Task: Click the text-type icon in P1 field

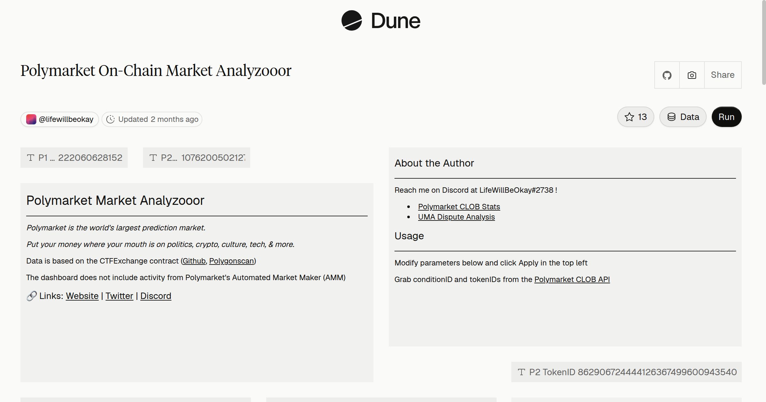Action: (31, 158)
